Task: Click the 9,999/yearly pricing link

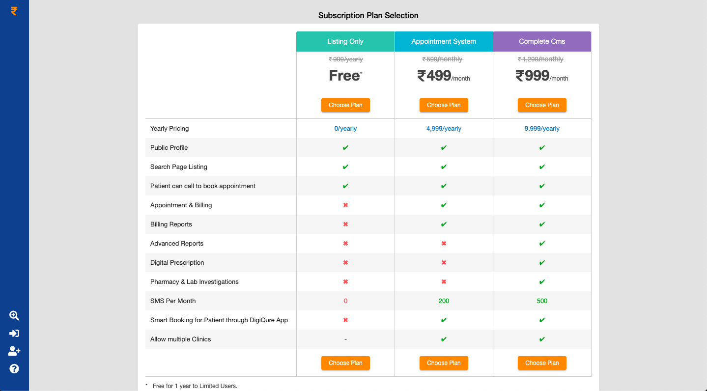Action: tap(542, 129)
